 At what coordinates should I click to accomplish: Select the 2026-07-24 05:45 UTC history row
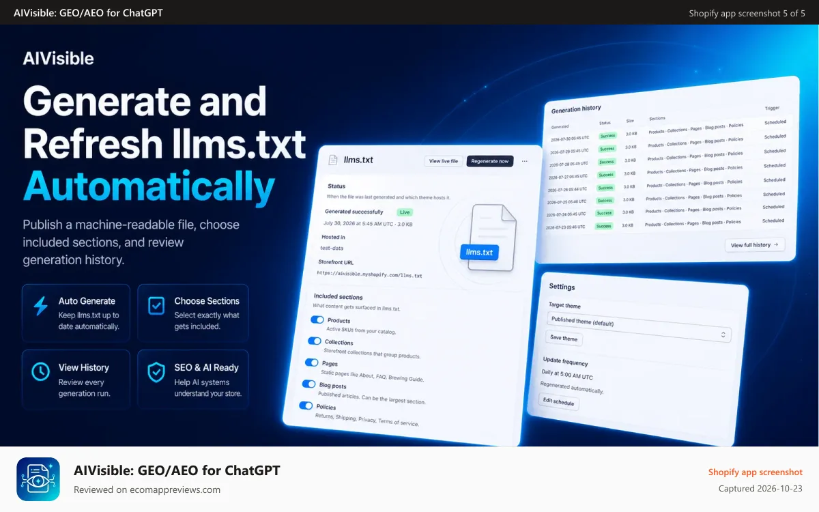point(665,214)
